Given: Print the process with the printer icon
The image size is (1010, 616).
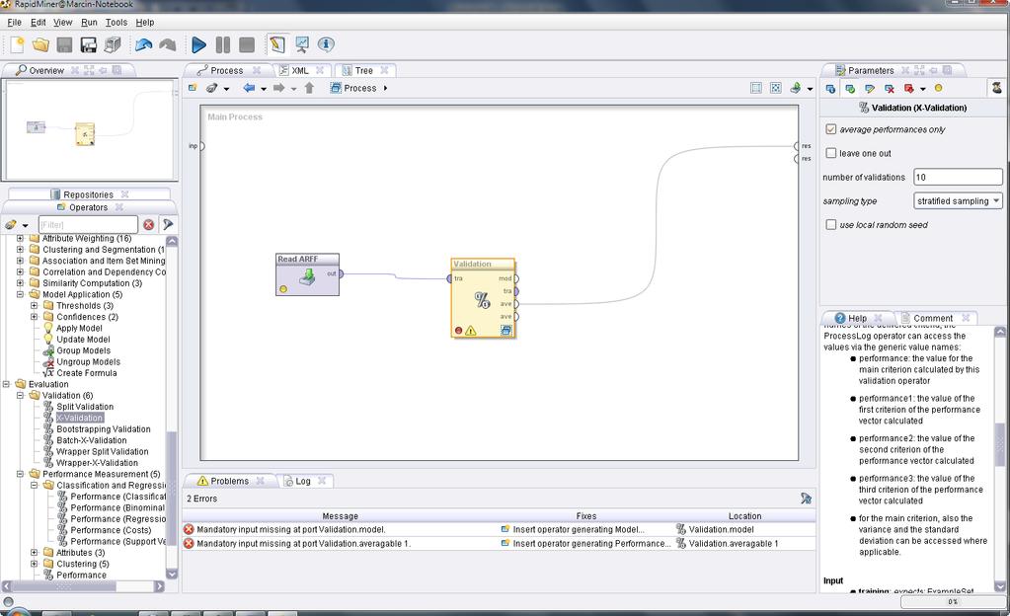Looking at the screenshot, I should click(x=113, y=44).
